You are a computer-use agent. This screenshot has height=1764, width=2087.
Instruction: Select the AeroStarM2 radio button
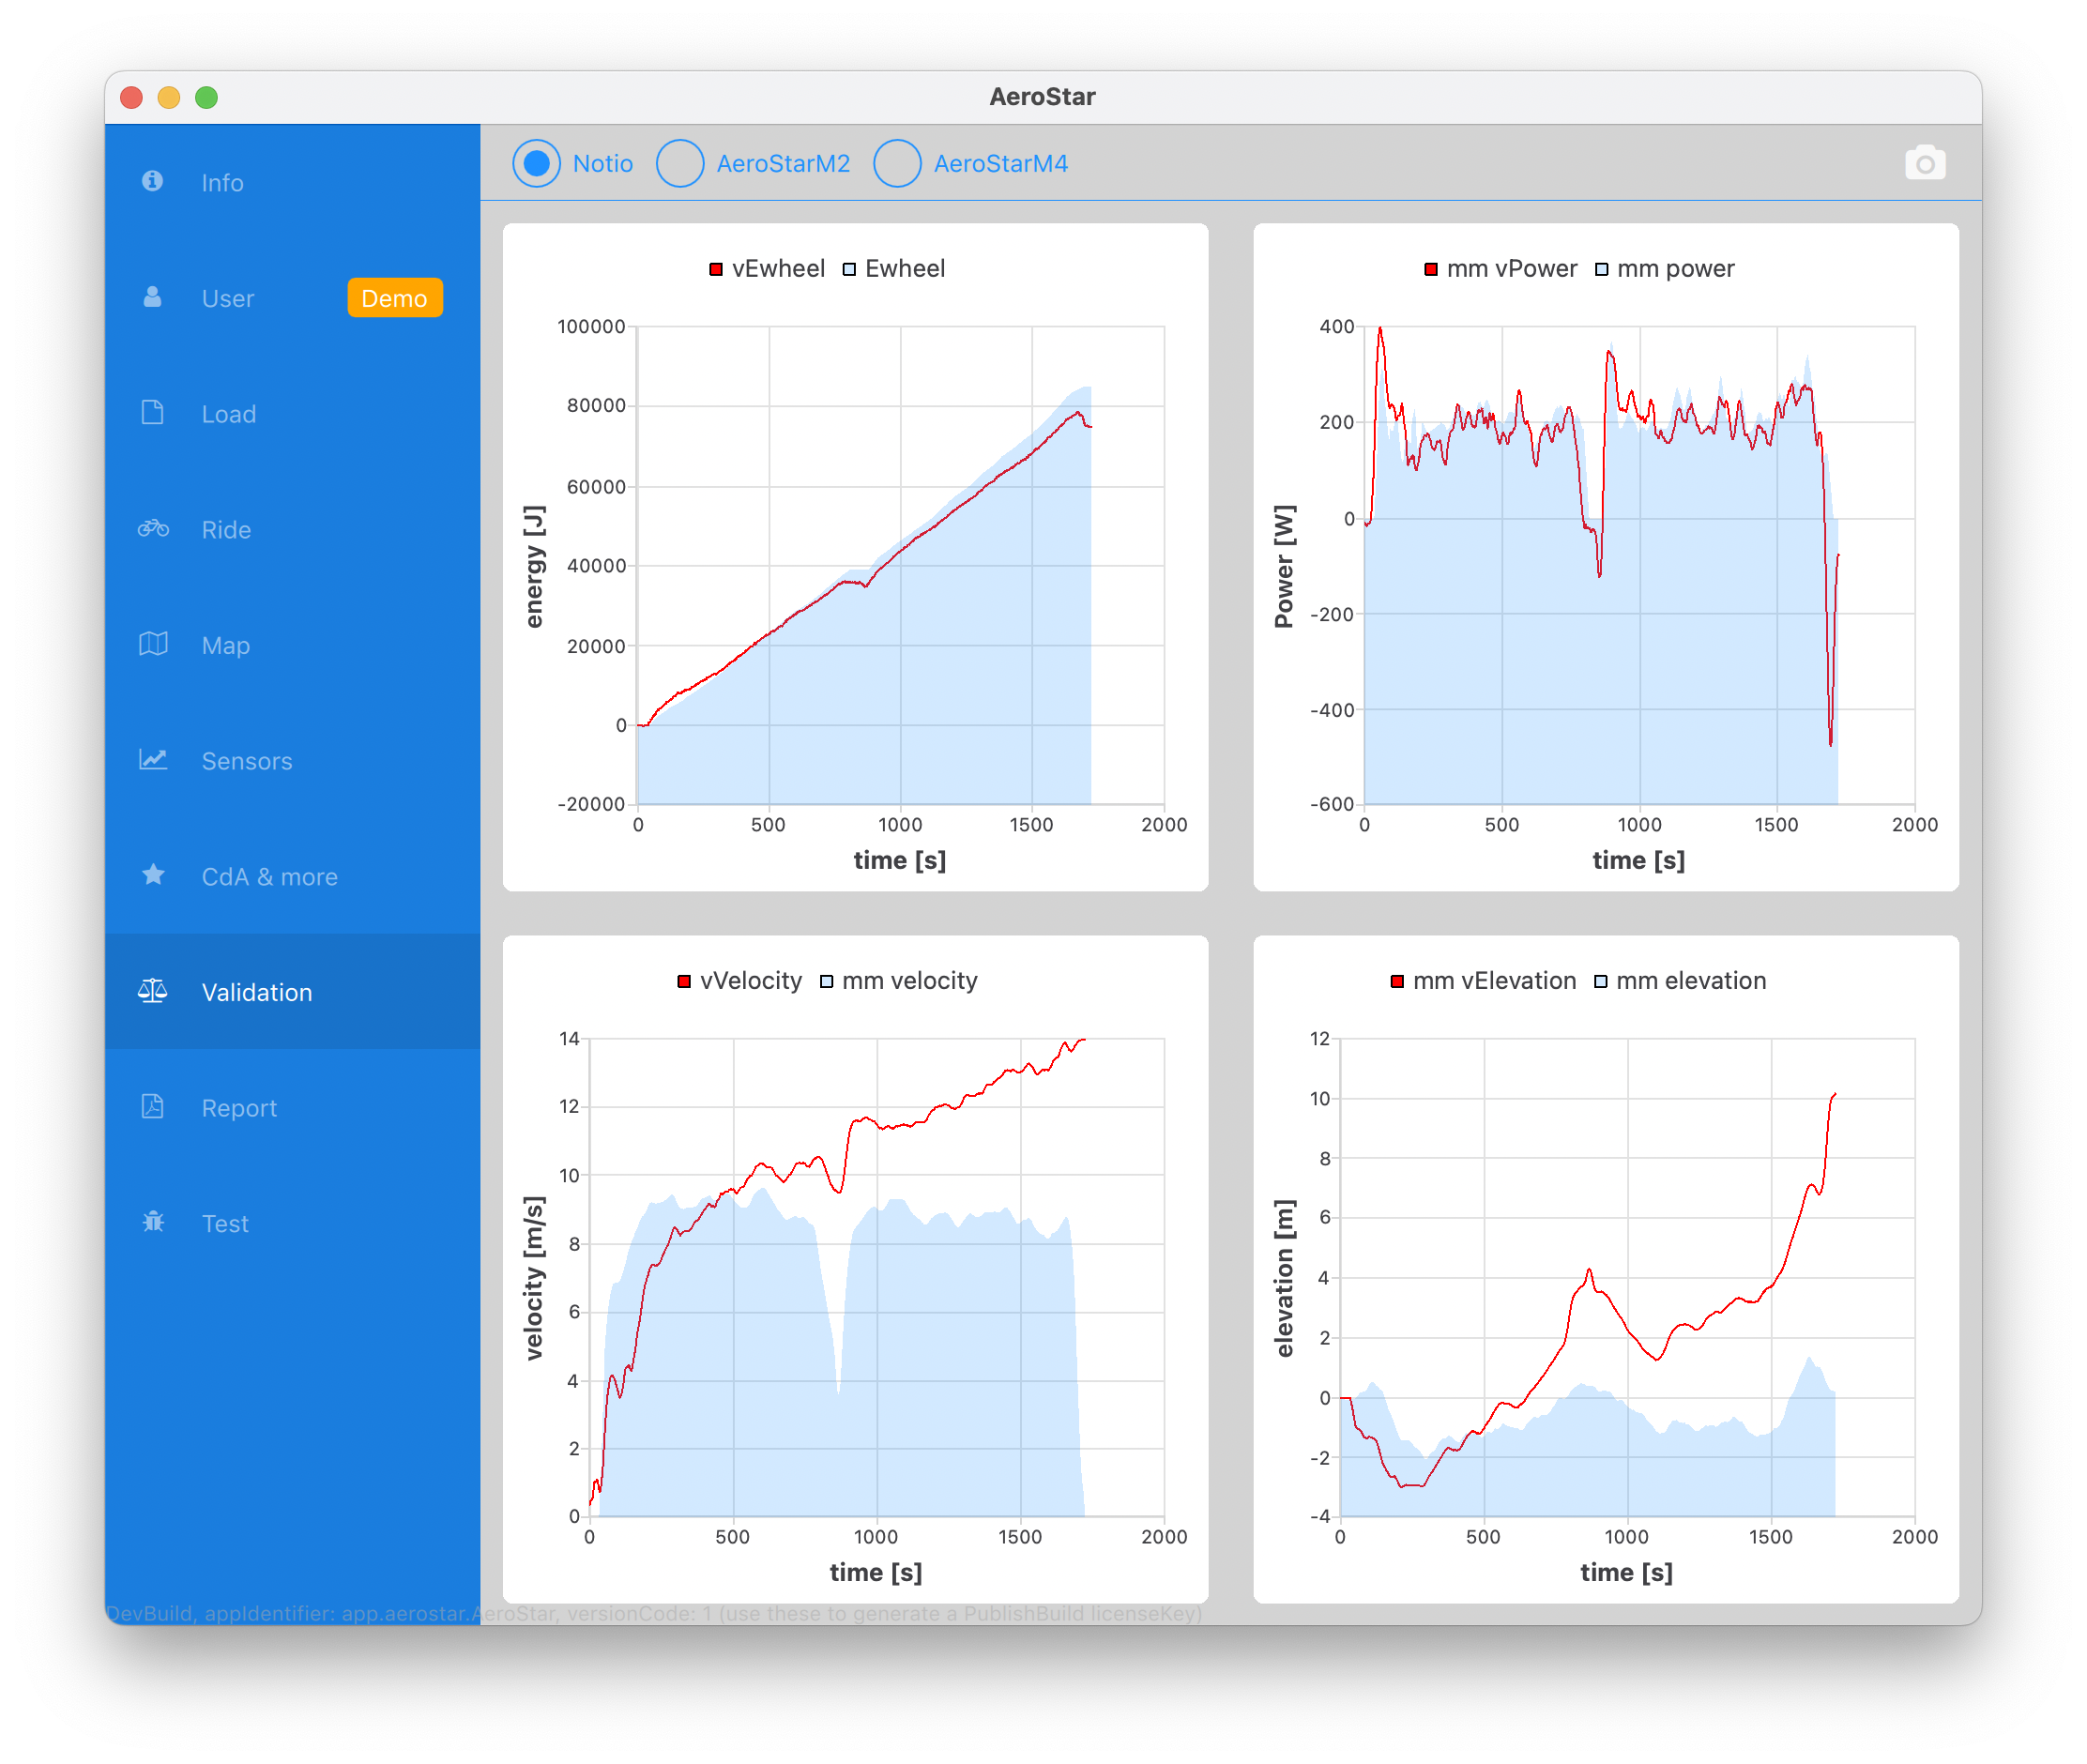[x=680, y=163]
